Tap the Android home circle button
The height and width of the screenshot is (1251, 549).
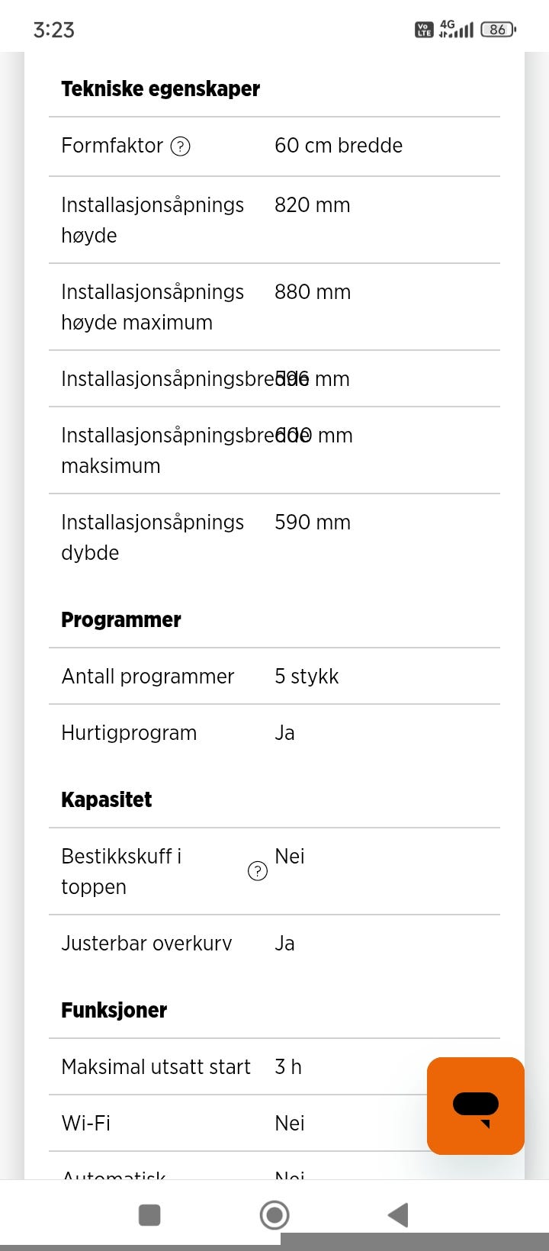[x=274, y=1214]
